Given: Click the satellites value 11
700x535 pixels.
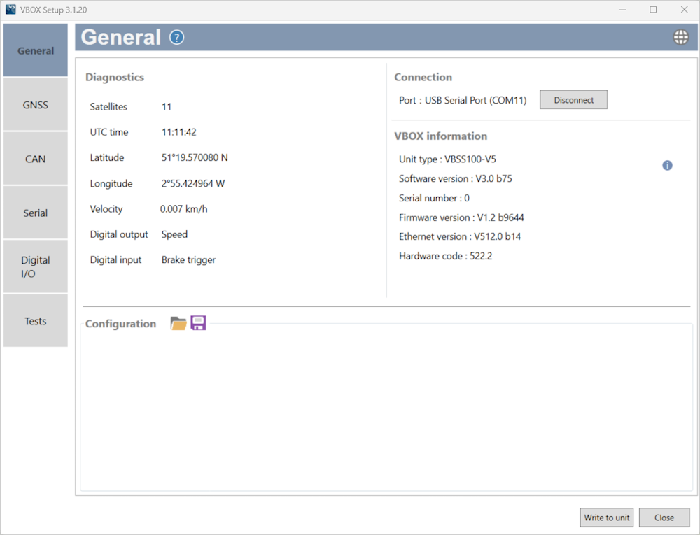Looking at the screenshot, I should point(167,106).
